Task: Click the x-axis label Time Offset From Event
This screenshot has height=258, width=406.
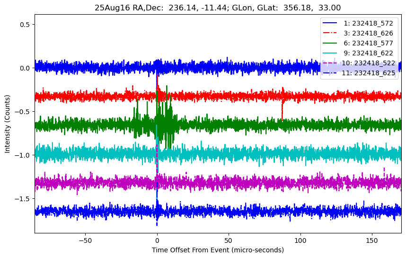Action: (x=218, y=250)
